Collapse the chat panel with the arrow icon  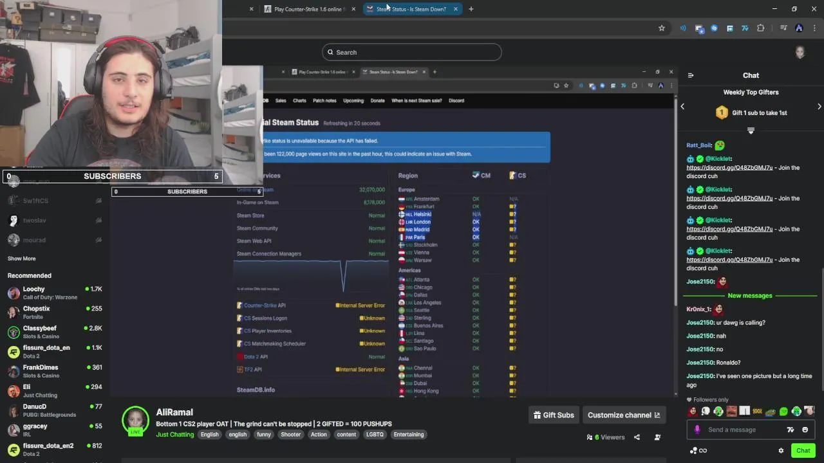(x=691, y=75)
